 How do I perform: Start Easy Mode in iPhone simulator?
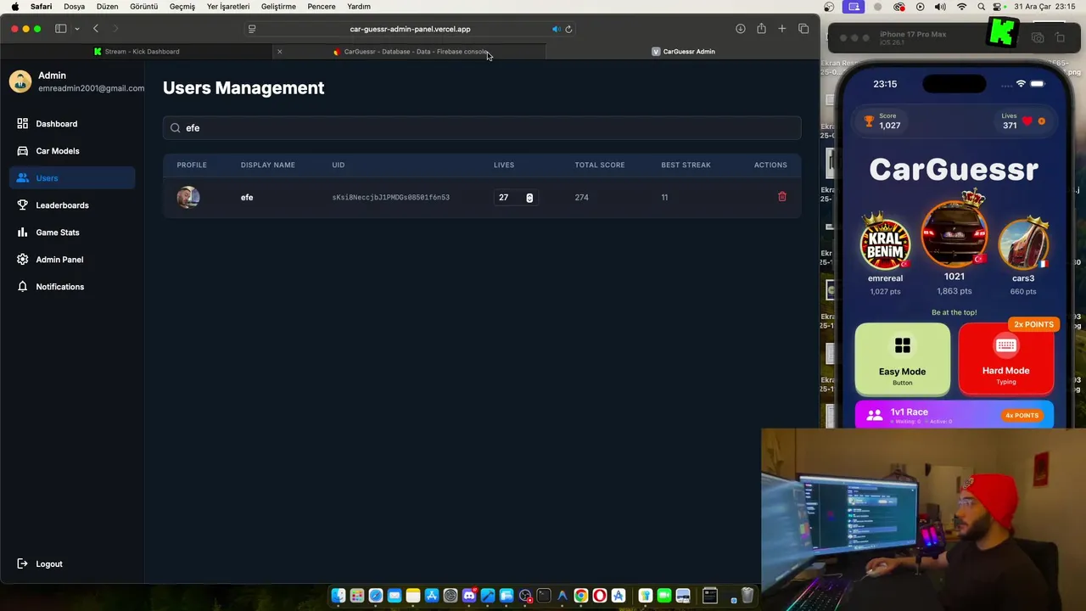pos(903,359)
